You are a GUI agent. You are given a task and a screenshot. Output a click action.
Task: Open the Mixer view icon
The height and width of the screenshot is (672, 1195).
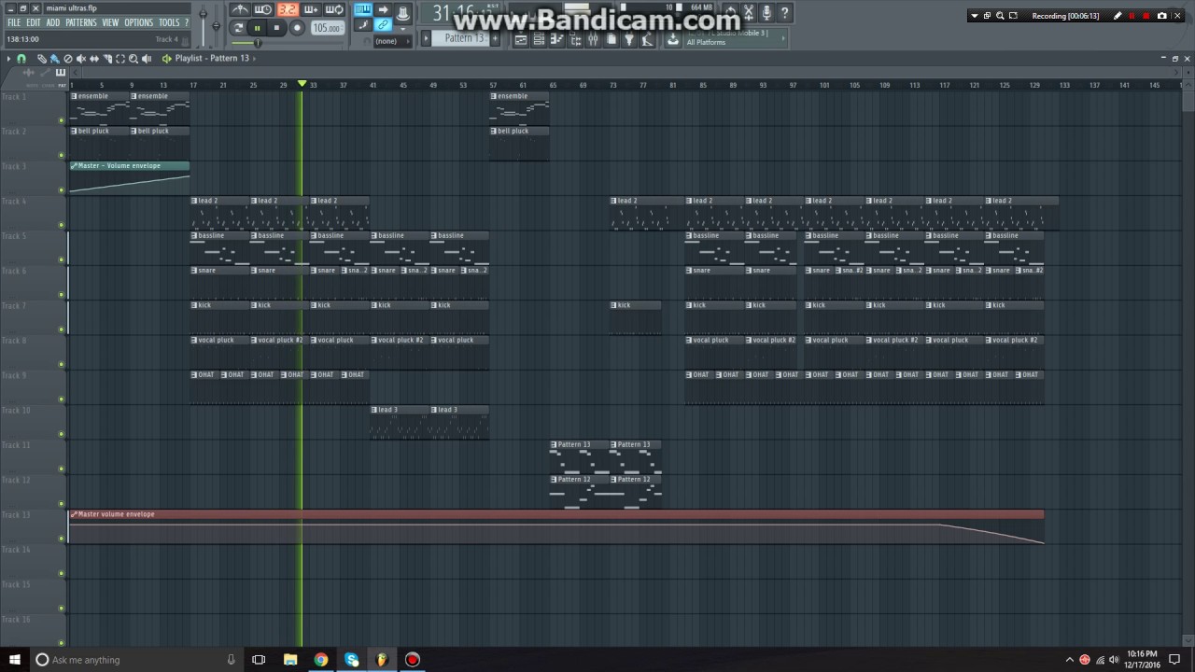coord(593,39)
